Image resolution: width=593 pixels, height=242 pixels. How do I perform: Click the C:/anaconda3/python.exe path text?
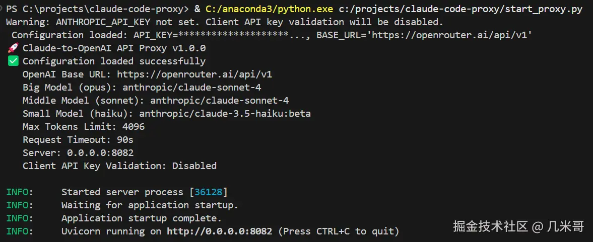(270, 9)
